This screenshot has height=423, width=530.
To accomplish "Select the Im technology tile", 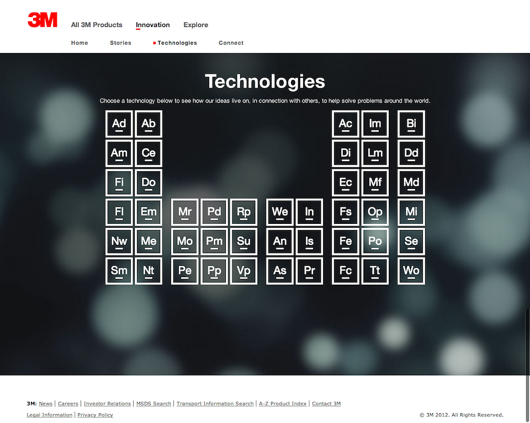I will 375,124.
